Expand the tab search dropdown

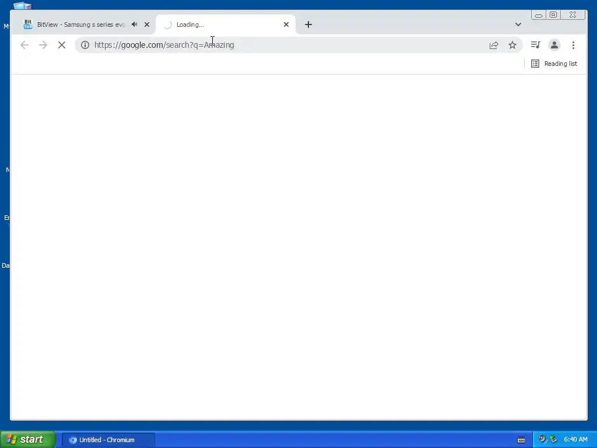(518, 24)
